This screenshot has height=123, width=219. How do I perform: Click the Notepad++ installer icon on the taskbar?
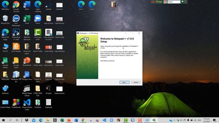(x=154, y=120)
